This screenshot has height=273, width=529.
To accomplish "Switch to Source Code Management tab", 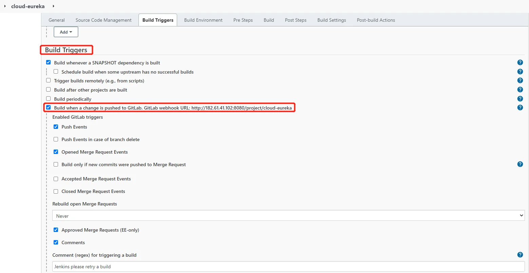I will tap(103, 20).
